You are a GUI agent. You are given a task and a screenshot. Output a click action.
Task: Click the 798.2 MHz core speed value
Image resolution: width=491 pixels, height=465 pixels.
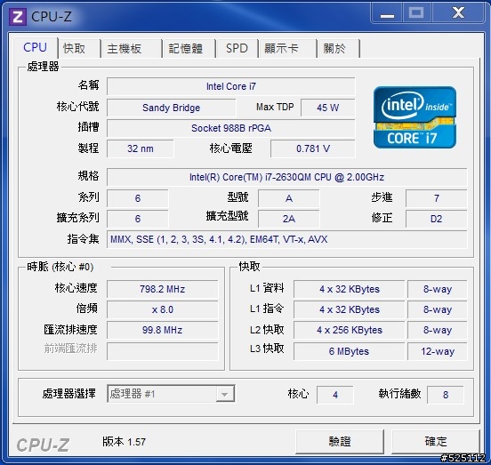click(x=162, y=289)
